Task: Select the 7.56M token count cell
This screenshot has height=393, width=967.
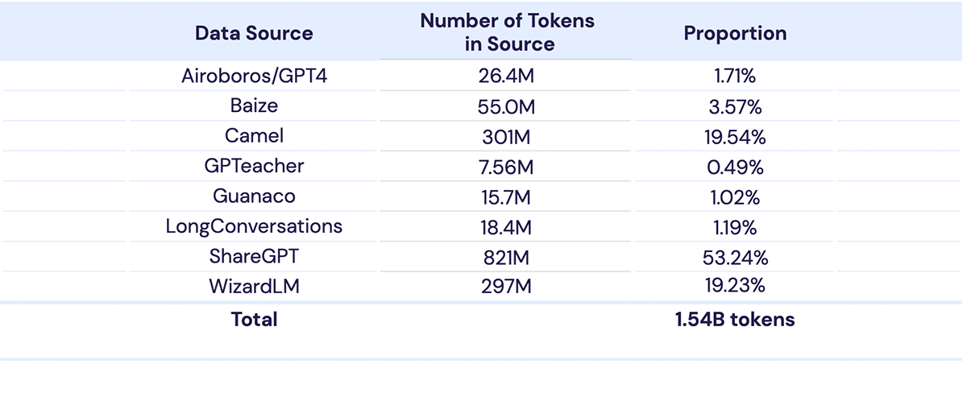Action: click(508, 167)
